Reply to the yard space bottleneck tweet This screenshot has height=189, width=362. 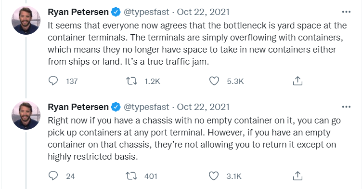pos(53,81)
